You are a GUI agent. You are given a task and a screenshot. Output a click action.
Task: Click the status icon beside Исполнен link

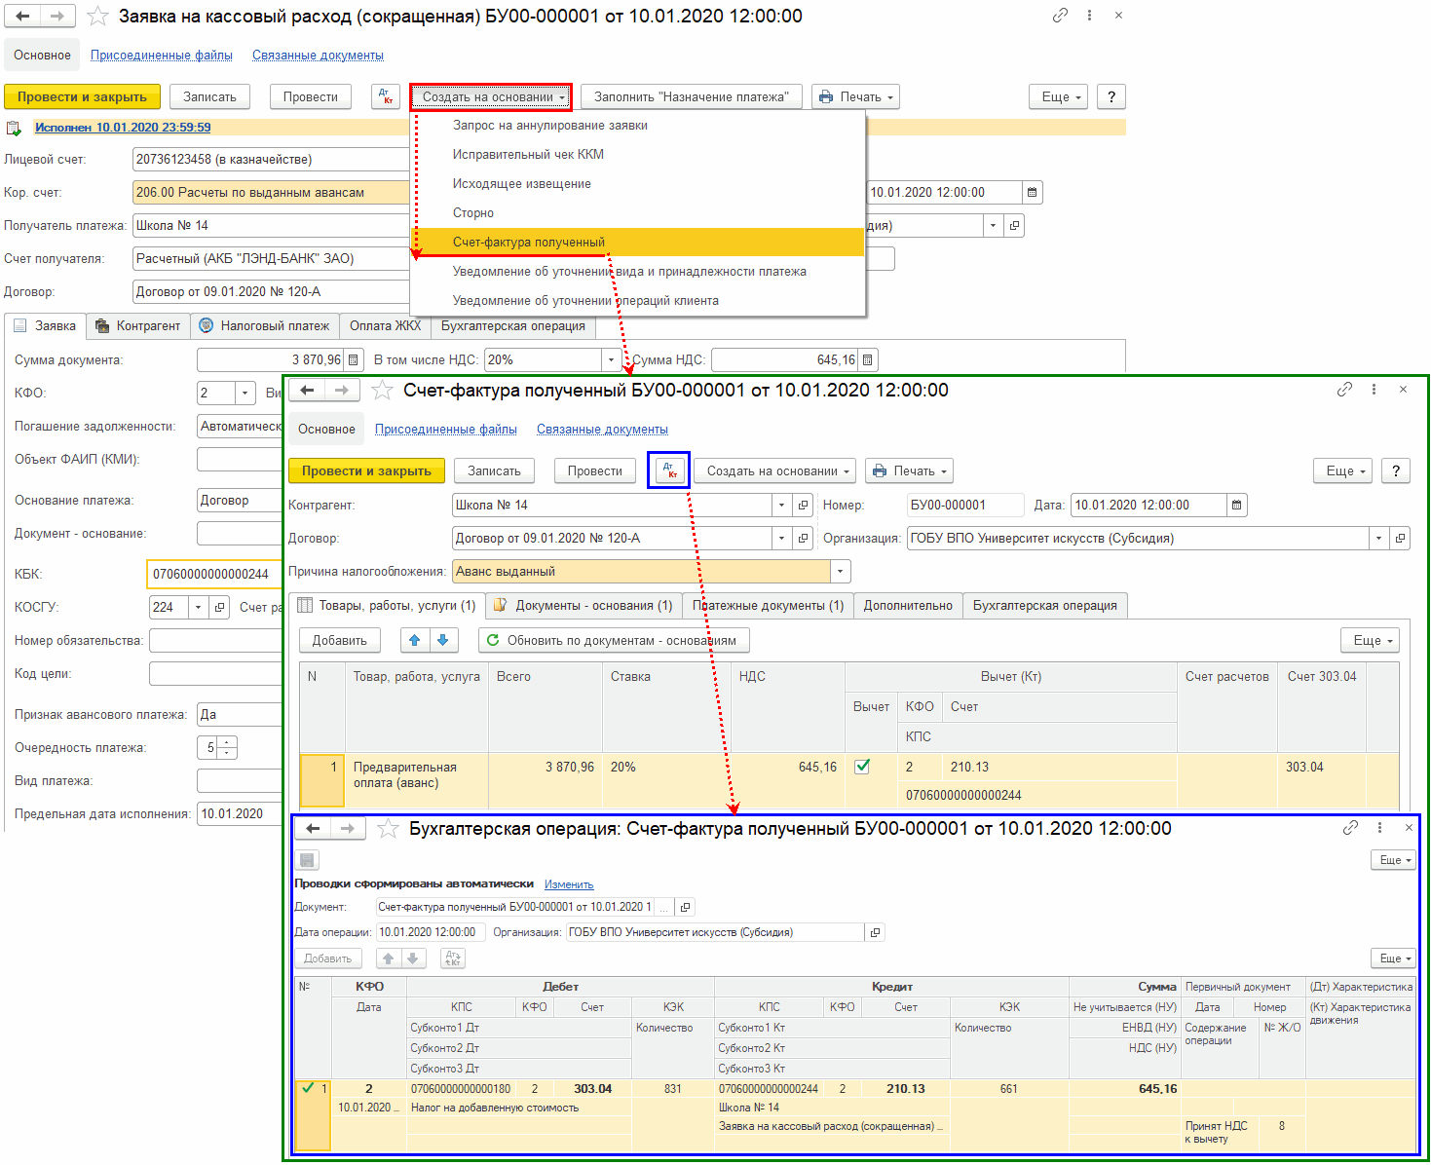pyautogui.click(x=14, y=129)
